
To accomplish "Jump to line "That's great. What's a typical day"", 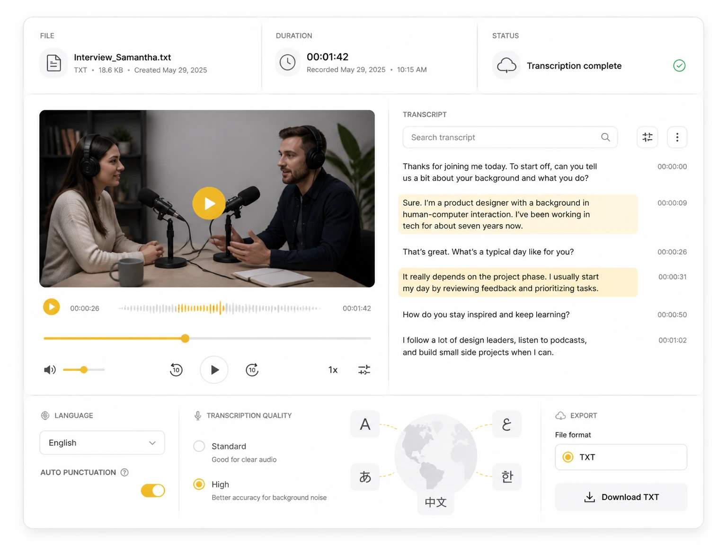I will pos(488,252).
